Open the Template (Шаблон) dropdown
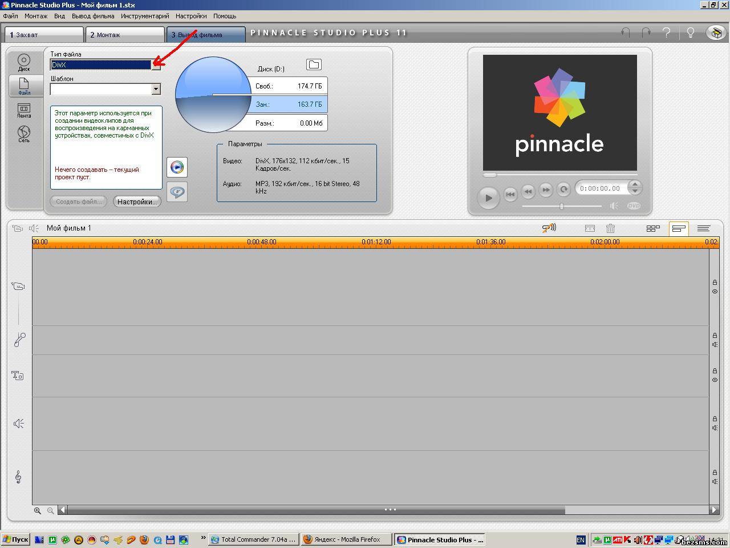Viewport: 730px width, 548px height. coord(156,89)
